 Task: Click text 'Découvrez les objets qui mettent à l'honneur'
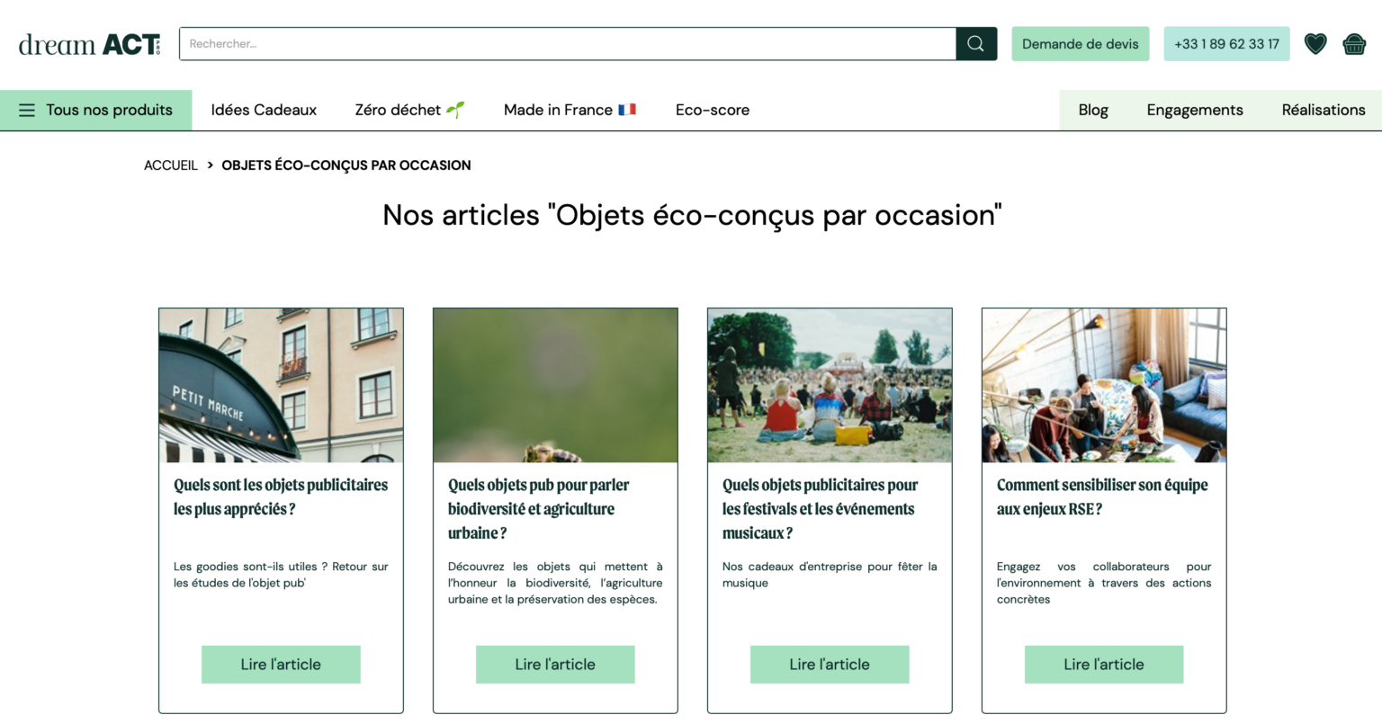(x=555, y=575)
